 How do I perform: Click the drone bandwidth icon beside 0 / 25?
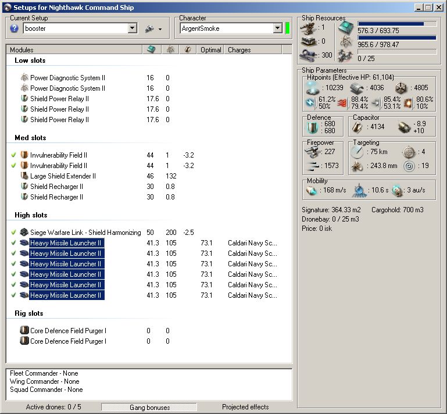345,56
